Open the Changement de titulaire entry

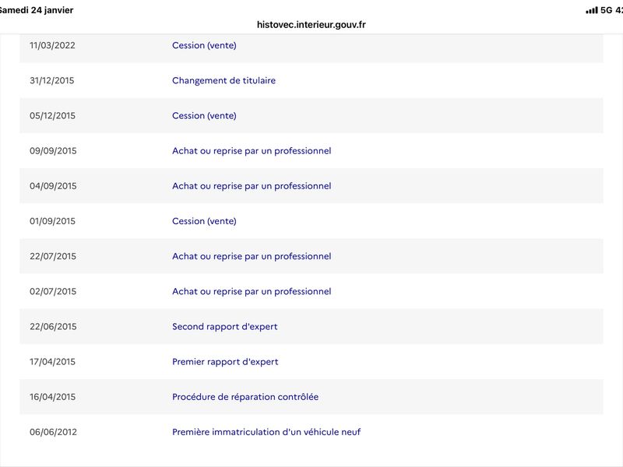click(224, 80)
